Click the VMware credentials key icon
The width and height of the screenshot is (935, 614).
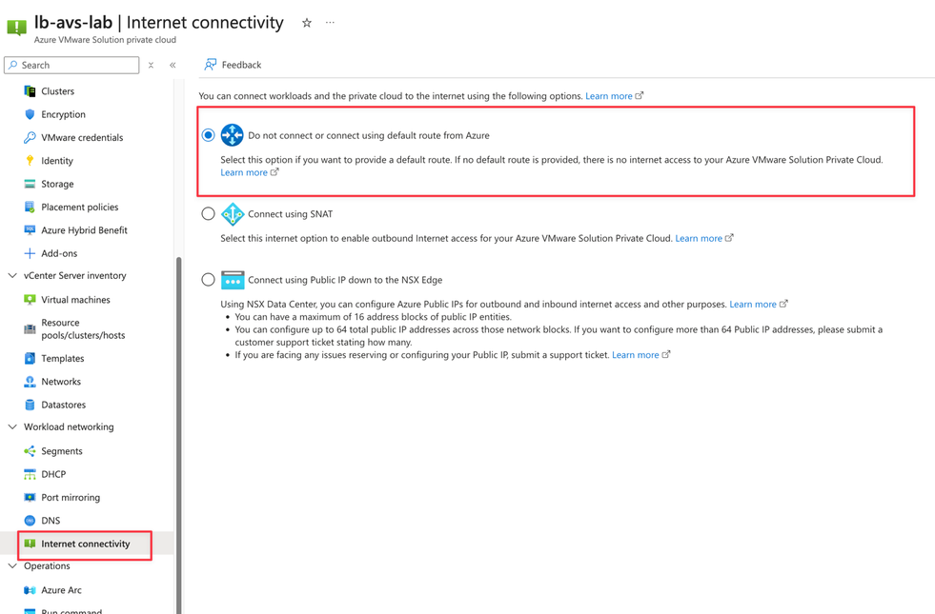[30, 138]
